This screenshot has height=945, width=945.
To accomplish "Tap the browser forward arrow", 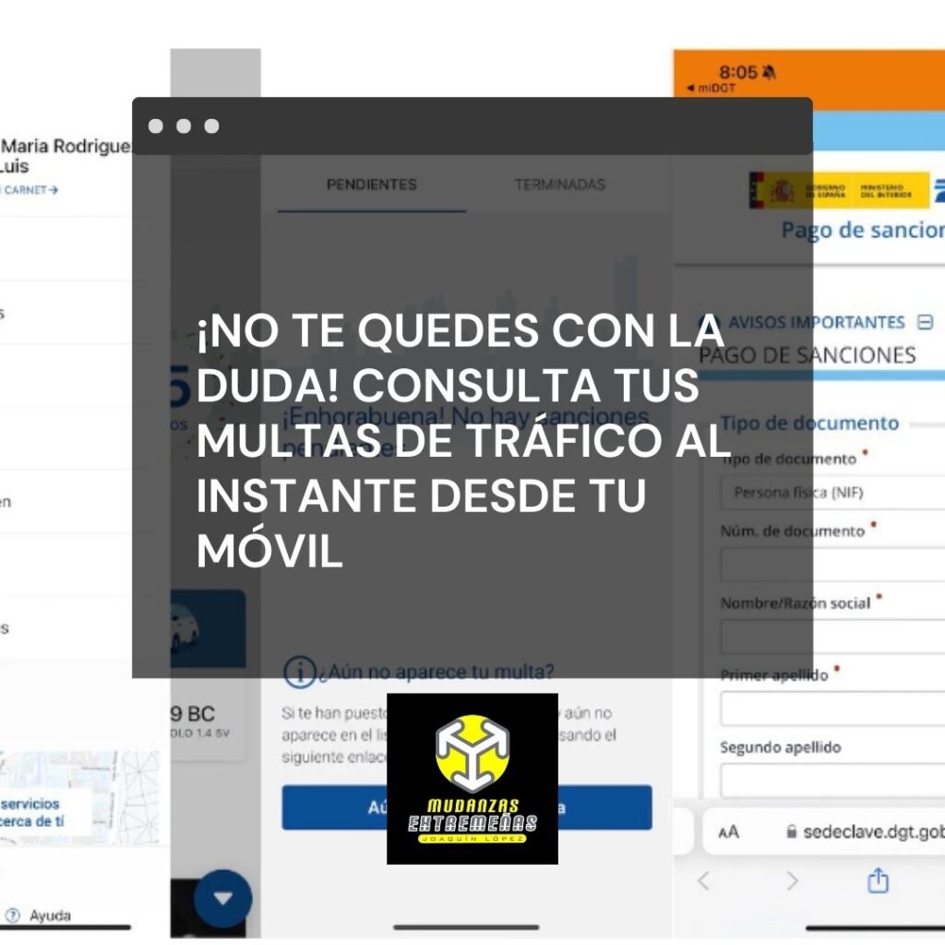I will 792,881.
